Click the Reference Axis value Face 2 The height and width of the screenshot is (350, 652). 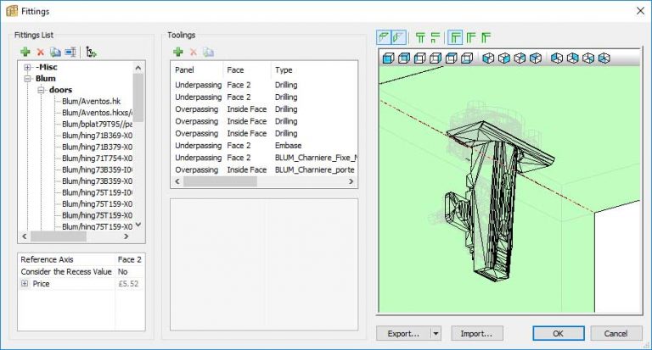point(129,259)
